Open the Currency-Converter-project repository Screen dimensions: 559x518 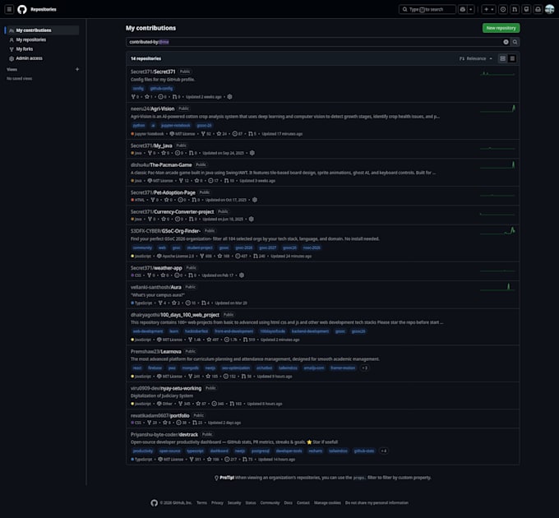(172, 212)
